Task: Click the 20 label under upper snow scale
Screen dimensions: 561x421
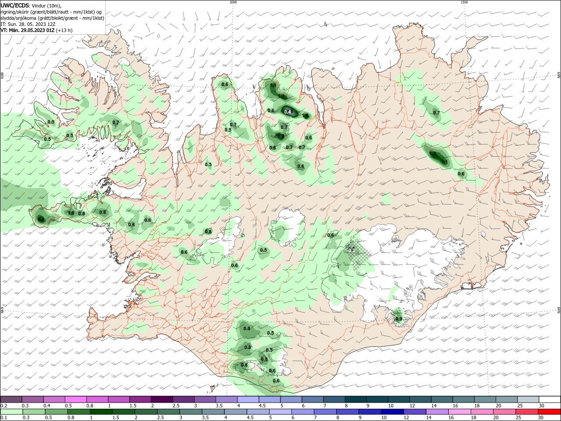Action: 498,406
